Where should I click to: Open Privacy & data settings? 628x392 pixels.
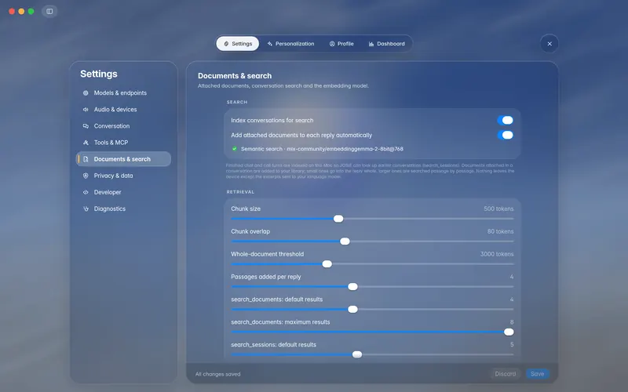pyautogui.click(x=123, y=176)
